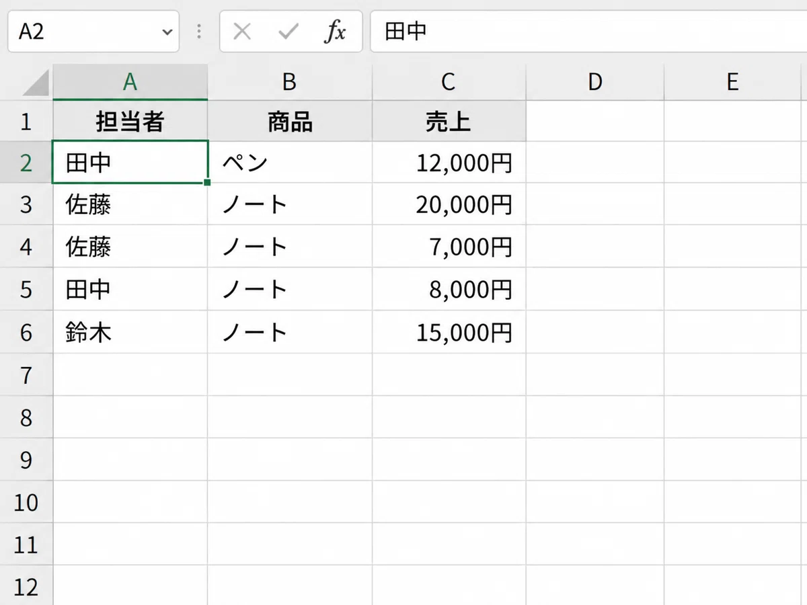Select row 5 header

(26, 289)
